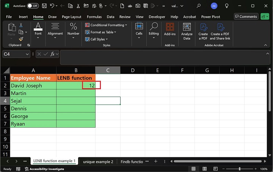Toggle the AutoSave switch
The height and width of the screenshot is (172, 273).
click(33, 6)
